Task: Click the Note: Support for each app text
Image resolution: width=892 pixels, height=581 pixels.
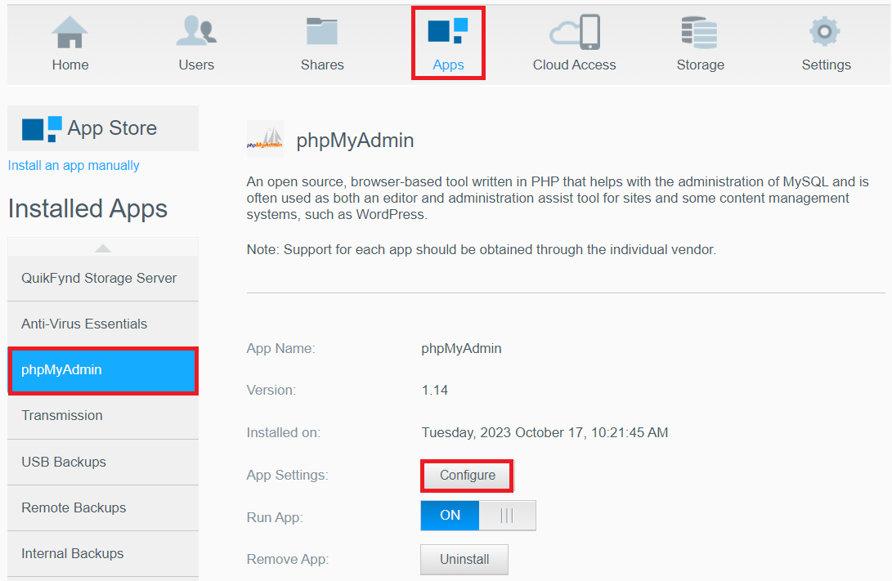Action: point(482,249)
